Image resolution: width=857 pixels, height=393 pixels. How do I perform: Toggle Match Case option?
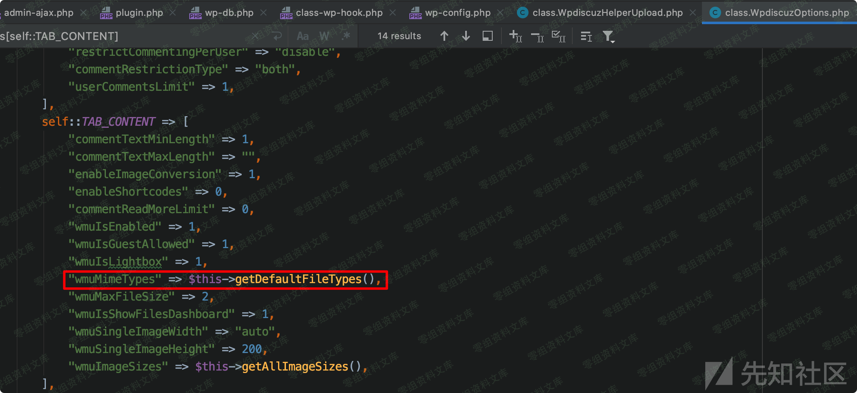pos(303,36)
